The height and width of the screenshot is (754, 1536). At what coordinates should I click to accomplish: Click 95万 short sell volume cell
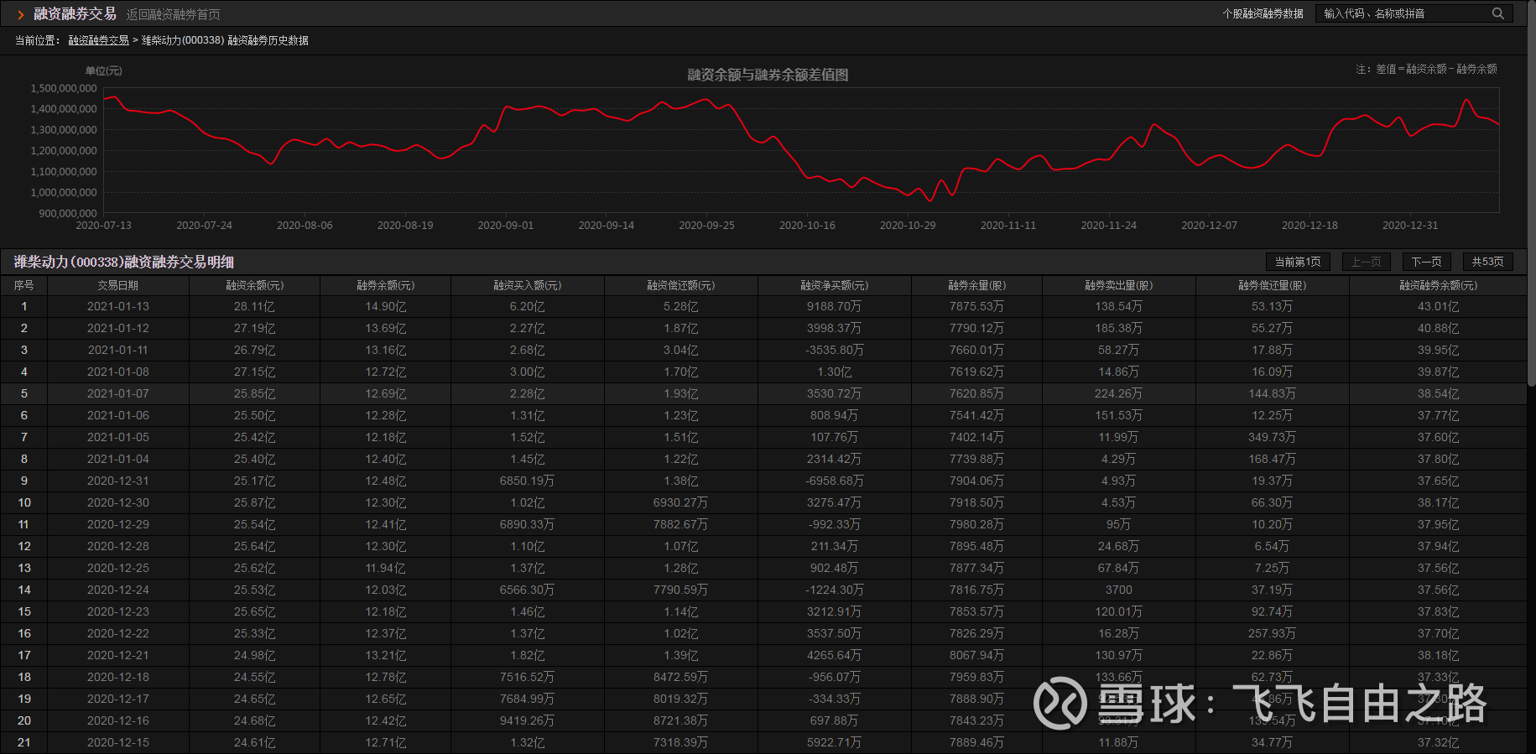pos(1119,525)
